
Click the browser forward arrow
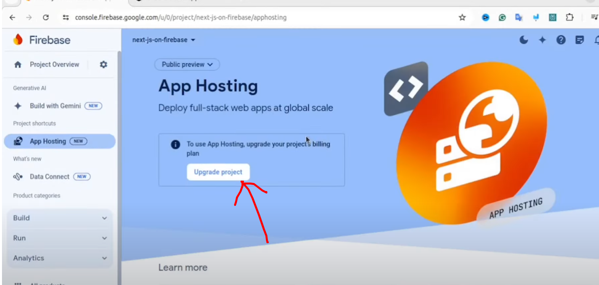tap(29, 17)
